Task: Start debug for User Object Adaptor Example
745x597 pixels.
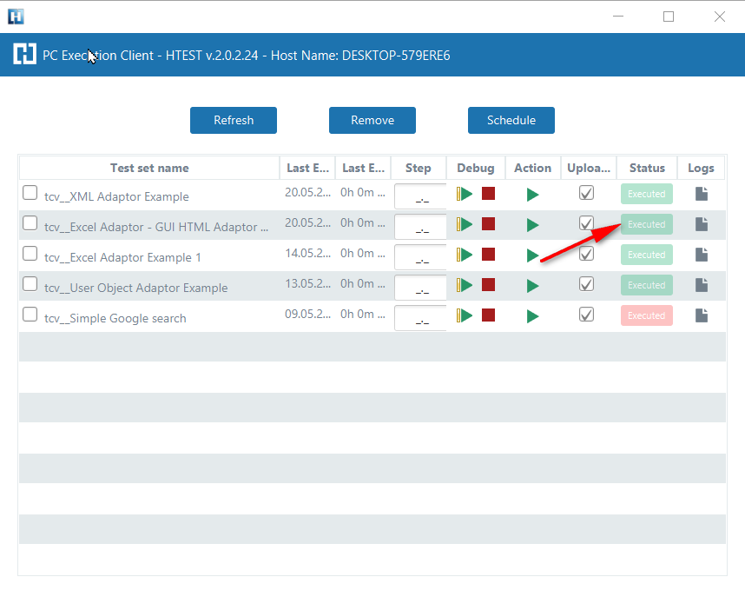Action: coord(465,285)
